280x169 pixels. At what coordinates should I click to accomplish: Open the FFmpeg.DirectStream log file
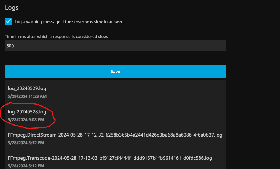[115, 135]
